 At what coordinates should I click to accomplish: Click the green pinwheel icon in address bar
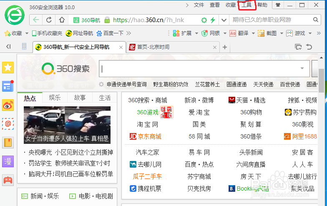pyautogui.click(x=204, y=20)
